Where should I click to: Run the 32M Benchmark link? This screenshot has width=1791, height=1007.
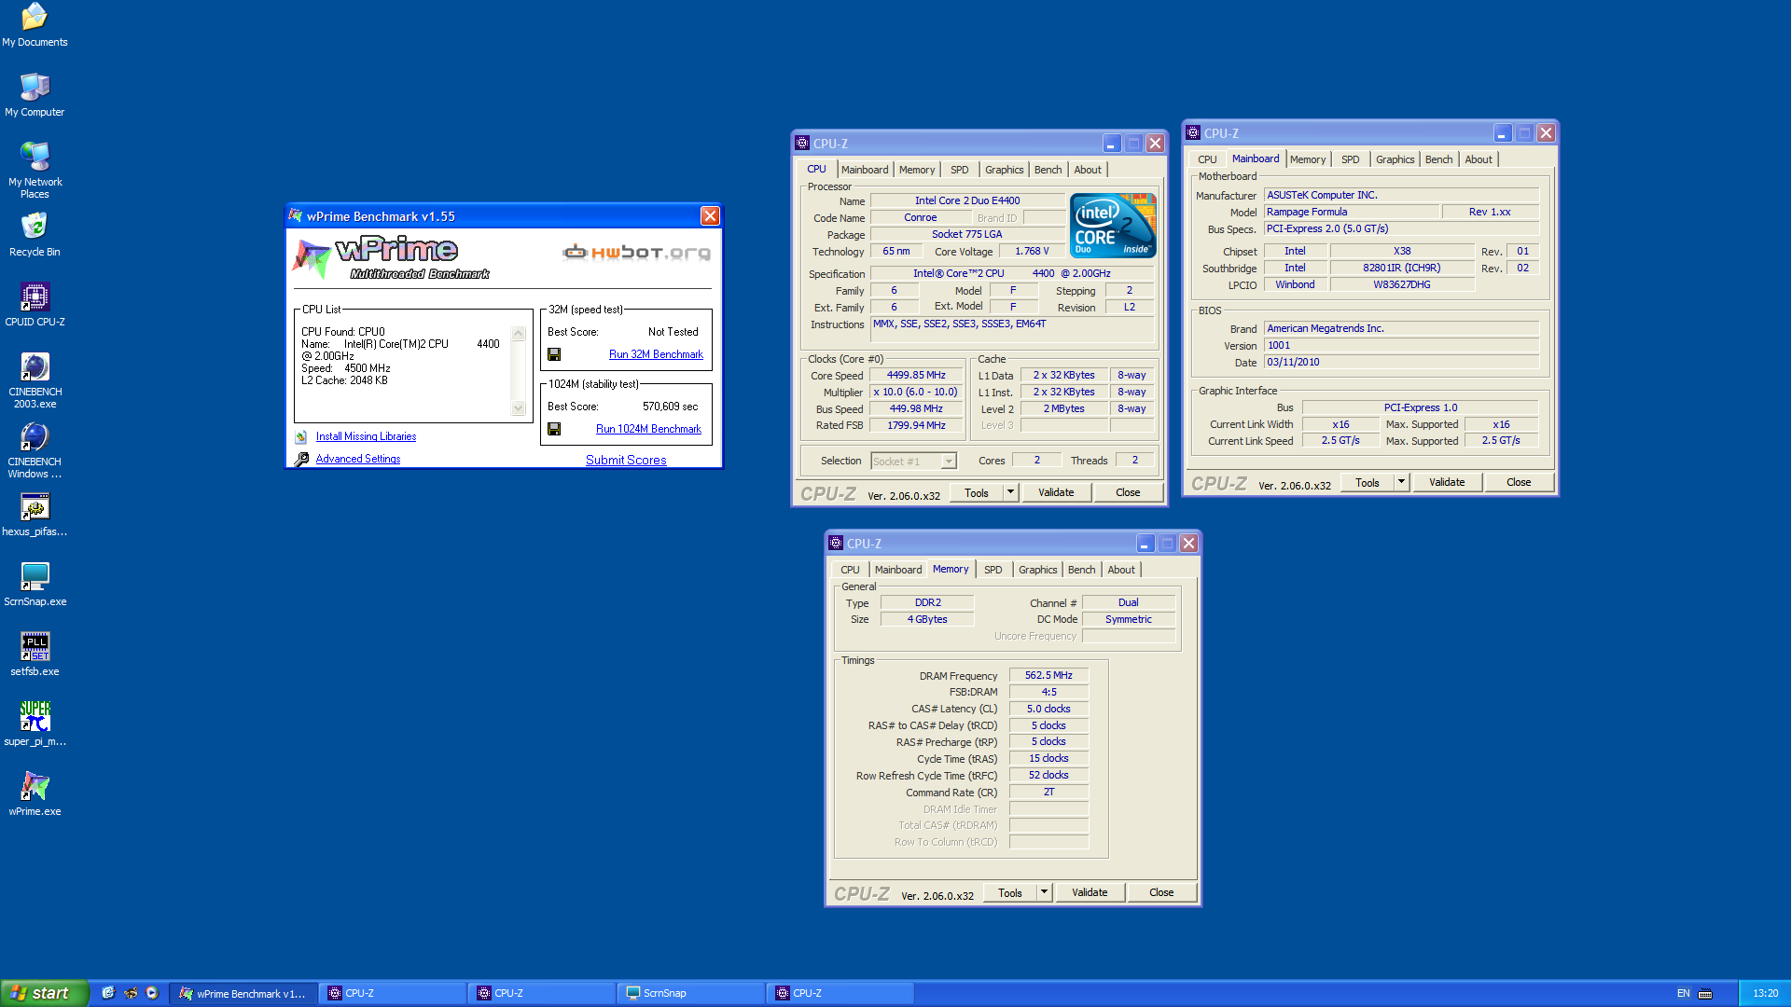pos(656,354)
